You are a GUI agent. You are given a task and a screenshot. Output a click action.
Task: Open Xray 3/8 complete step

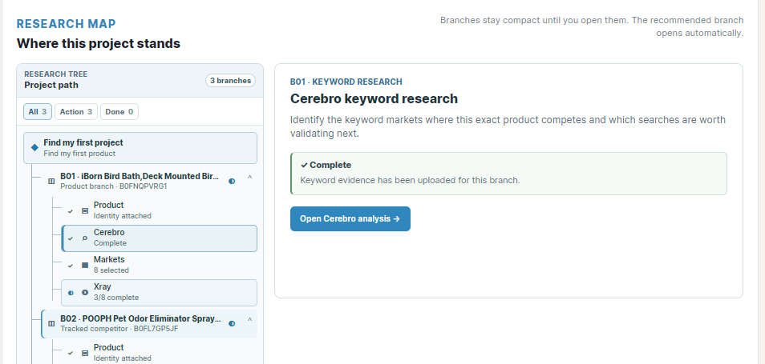point(159,293)
